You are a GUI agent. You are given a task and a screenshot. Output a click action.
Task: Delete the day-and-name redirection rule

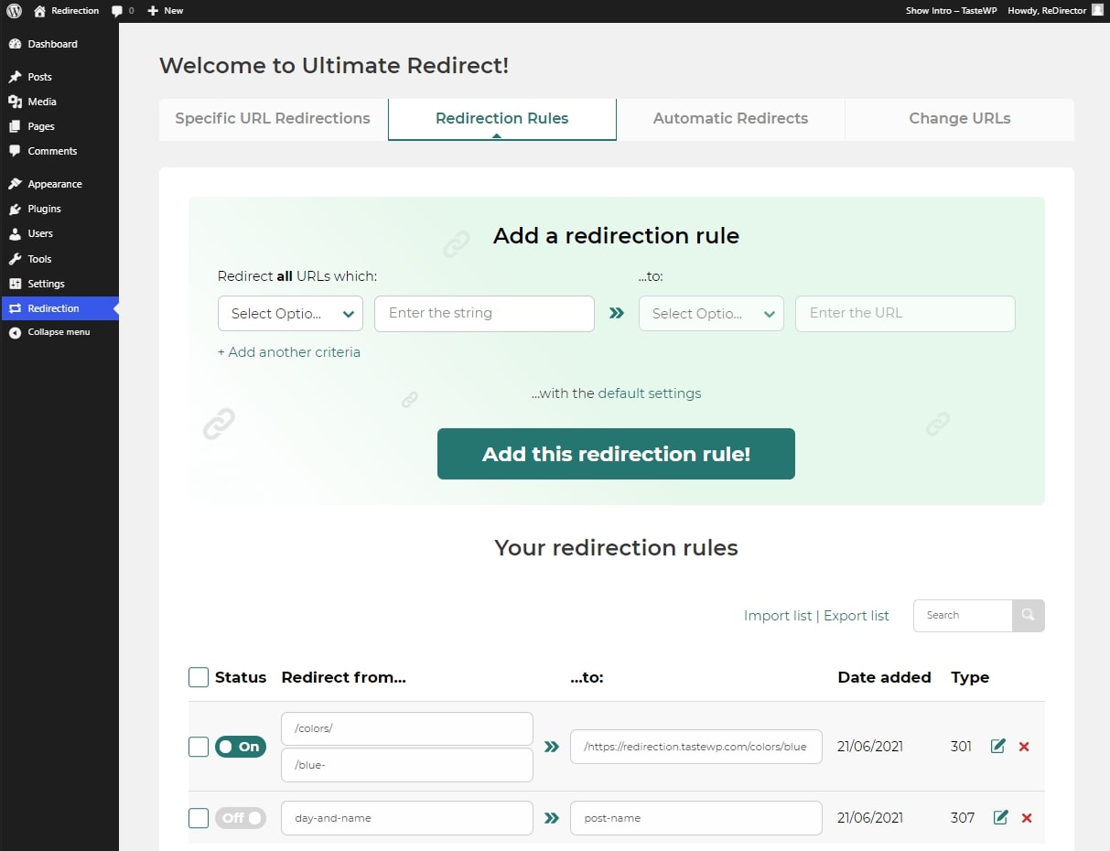pos(1027,818)
